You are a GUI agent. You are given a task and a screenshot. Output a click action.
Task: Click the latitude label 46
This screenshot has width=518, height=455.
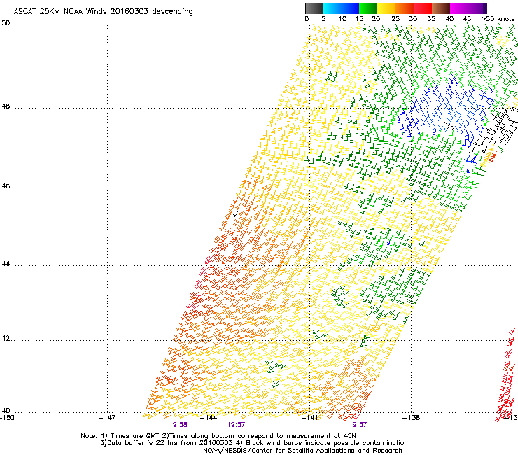[6, 186]
